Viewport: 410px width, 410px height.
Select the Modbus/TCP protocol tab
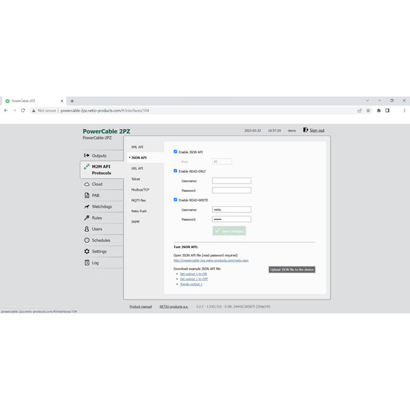coord(141,189)
